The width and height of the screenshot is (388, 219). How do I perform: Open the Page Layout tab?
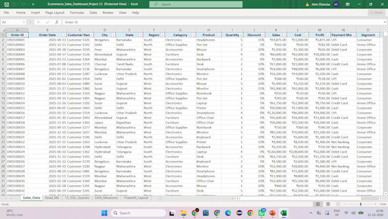[55, 13]
